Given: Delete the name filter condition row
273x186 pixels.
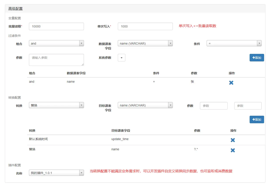Looking at the screenshot, I should (x=231, y=83).
